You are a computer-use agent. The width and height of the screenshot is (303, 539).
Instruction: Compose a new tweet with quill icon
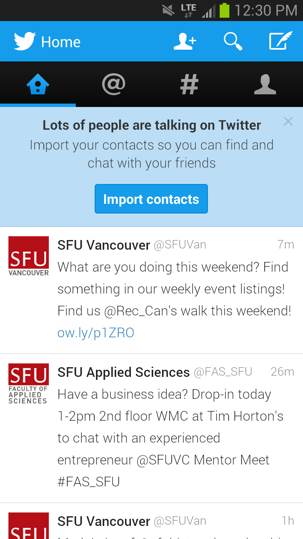tap(281, 41)
